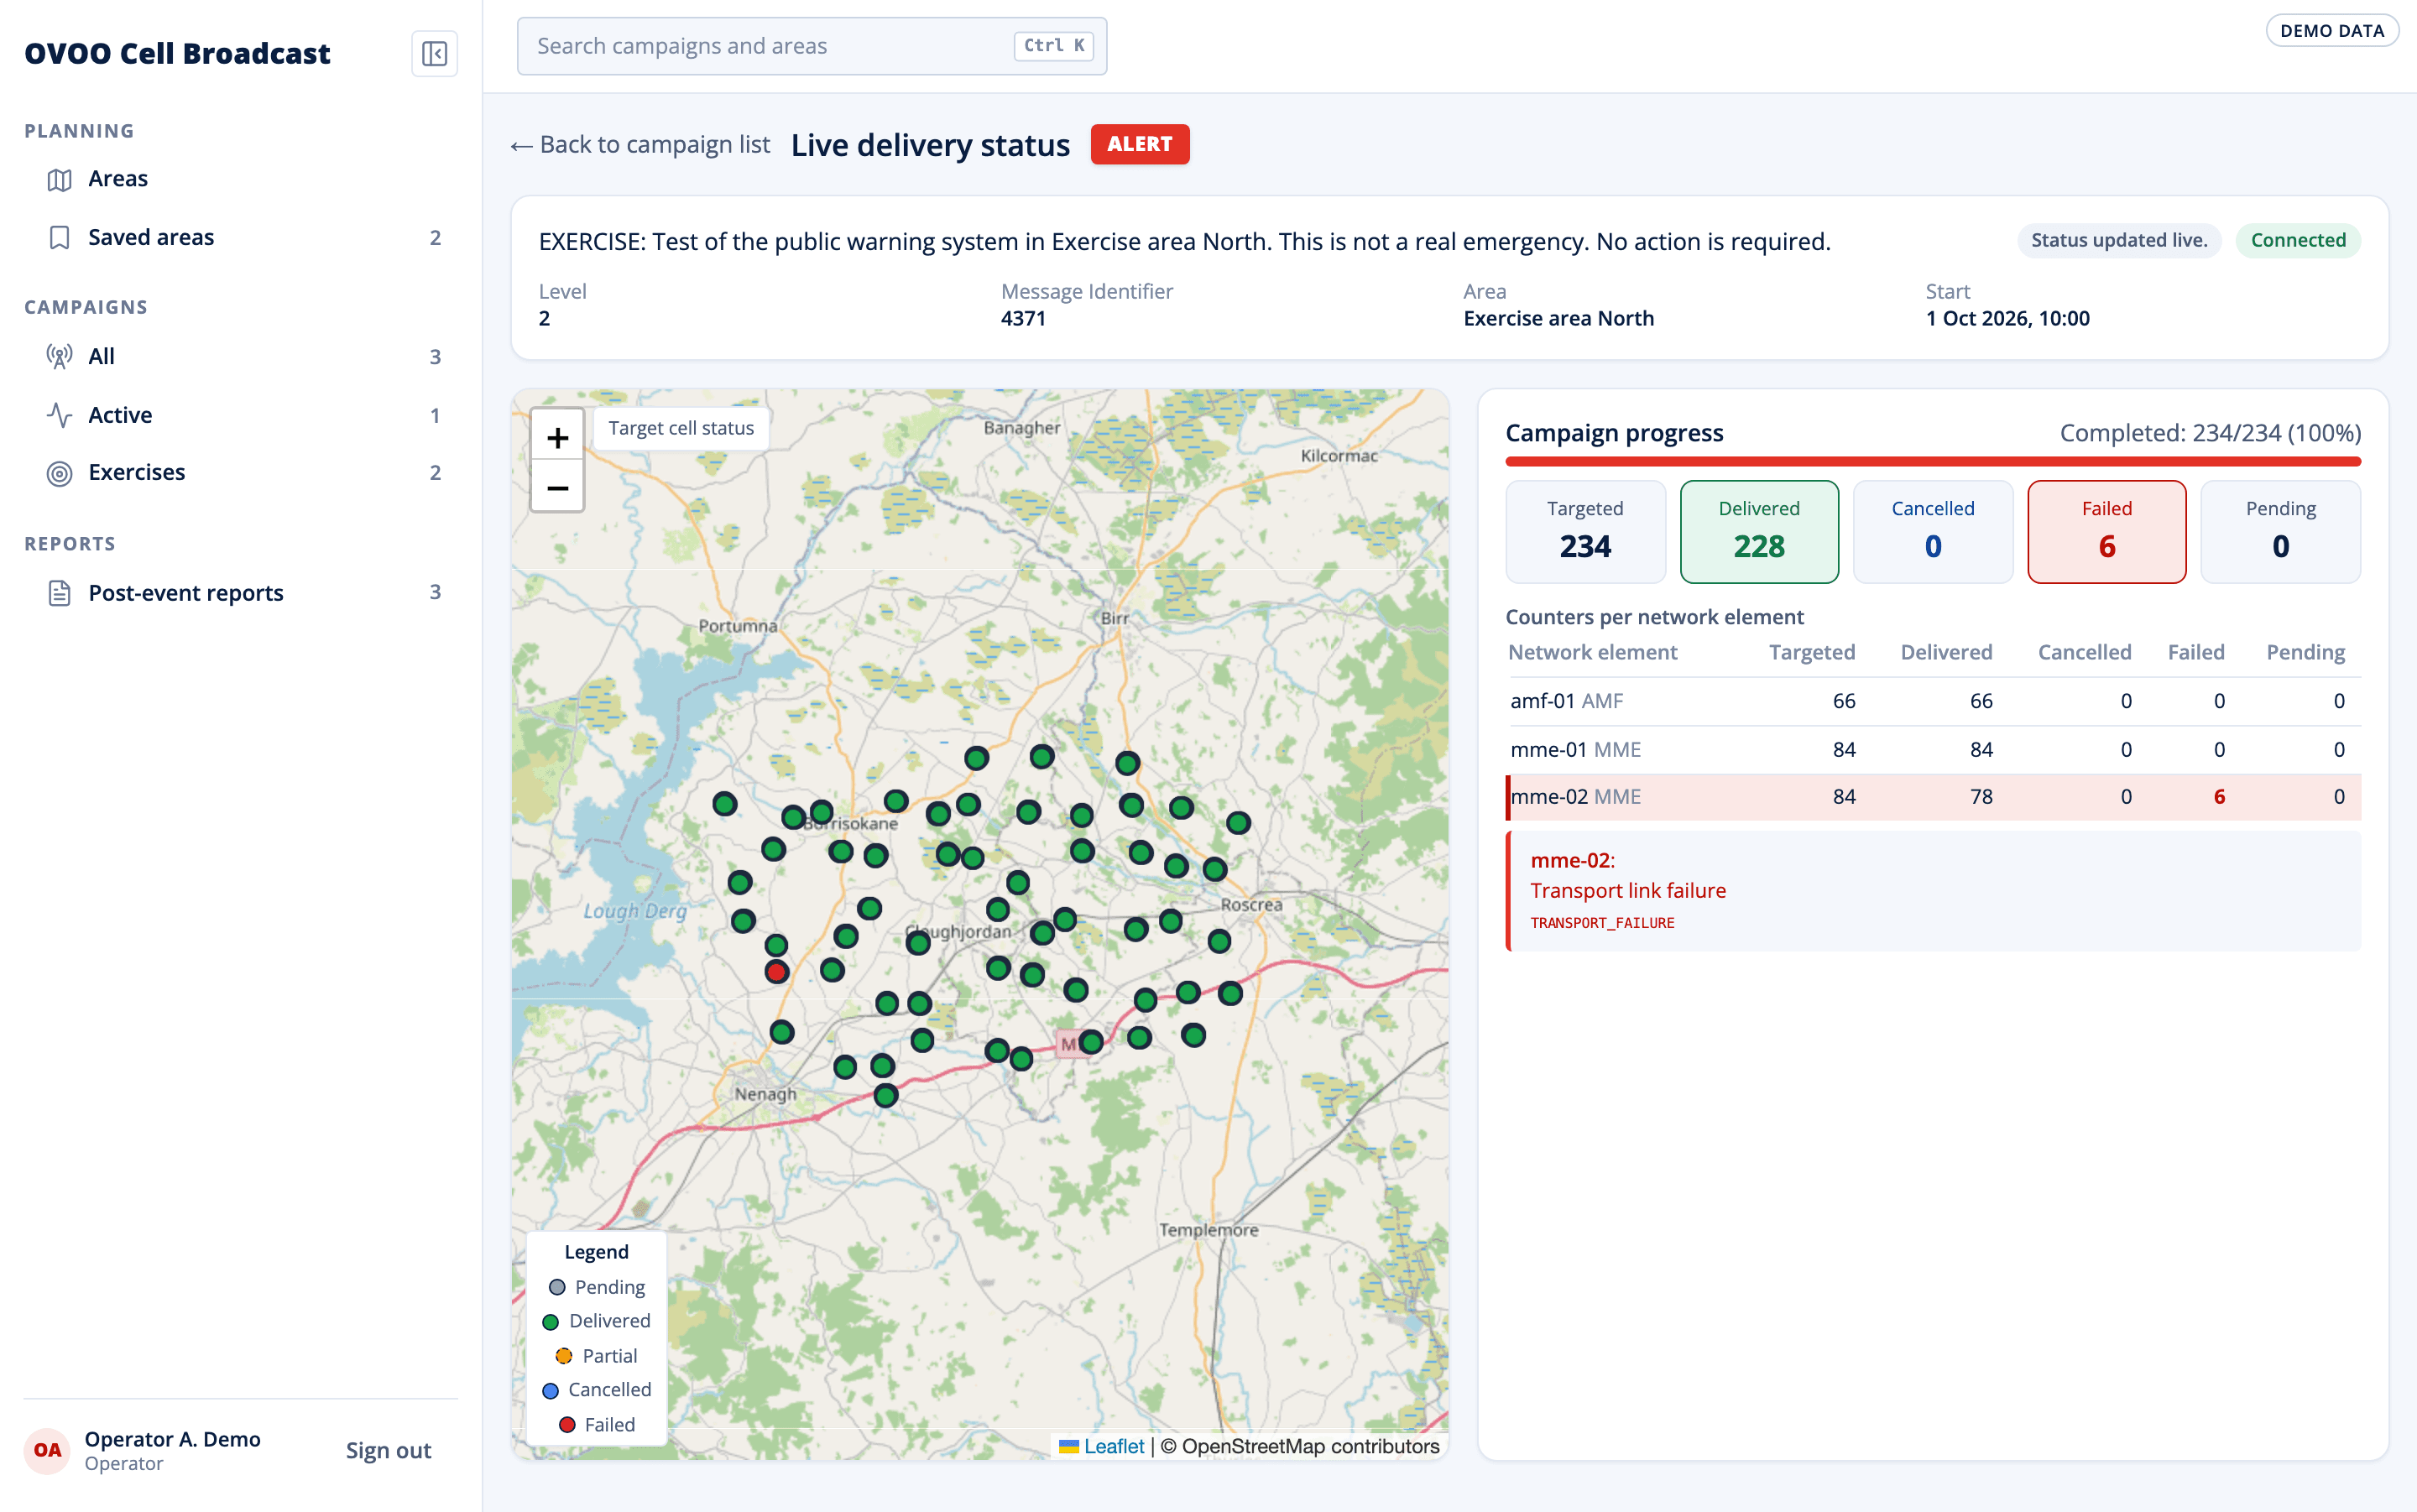Open the Areas map icon
The image size is (2417, 1512).
59,179
